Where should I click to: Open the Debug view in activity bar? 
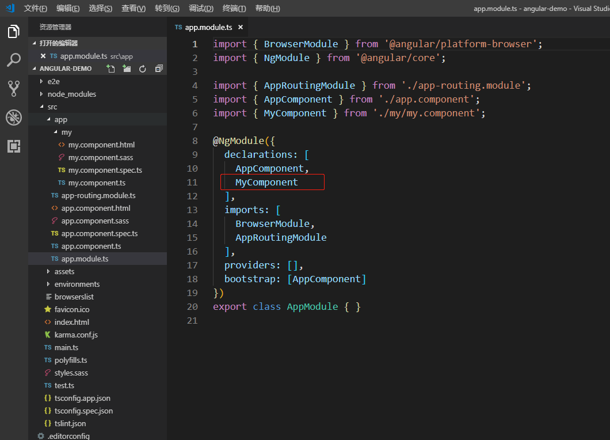[x=14, y=117]
